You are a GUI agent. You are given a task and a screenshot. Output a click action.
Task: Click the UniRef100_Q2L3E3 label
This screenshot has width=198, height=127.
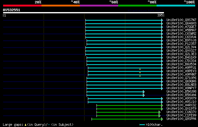[x=181, y=54]
